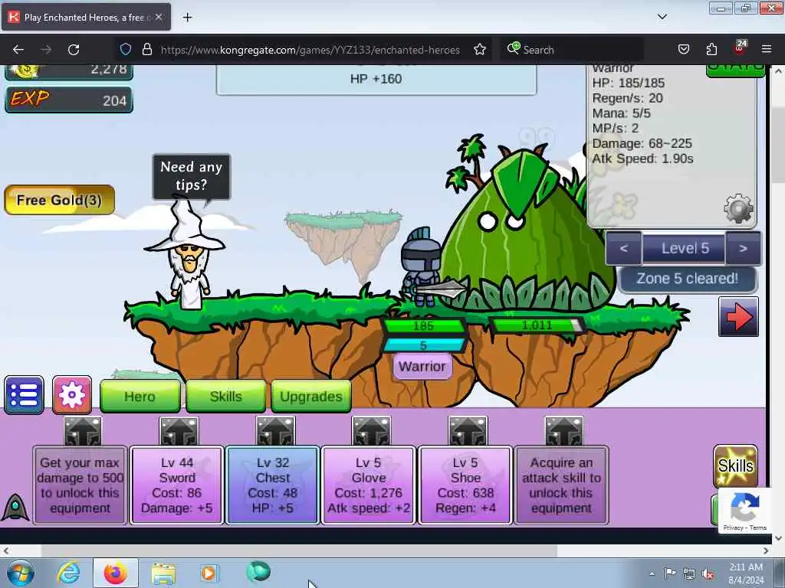Image resolution: width=785 pixels, height=588 pixels.
Task: Open the Firefox hamburger application menu
Action: (x=767, y=50)
